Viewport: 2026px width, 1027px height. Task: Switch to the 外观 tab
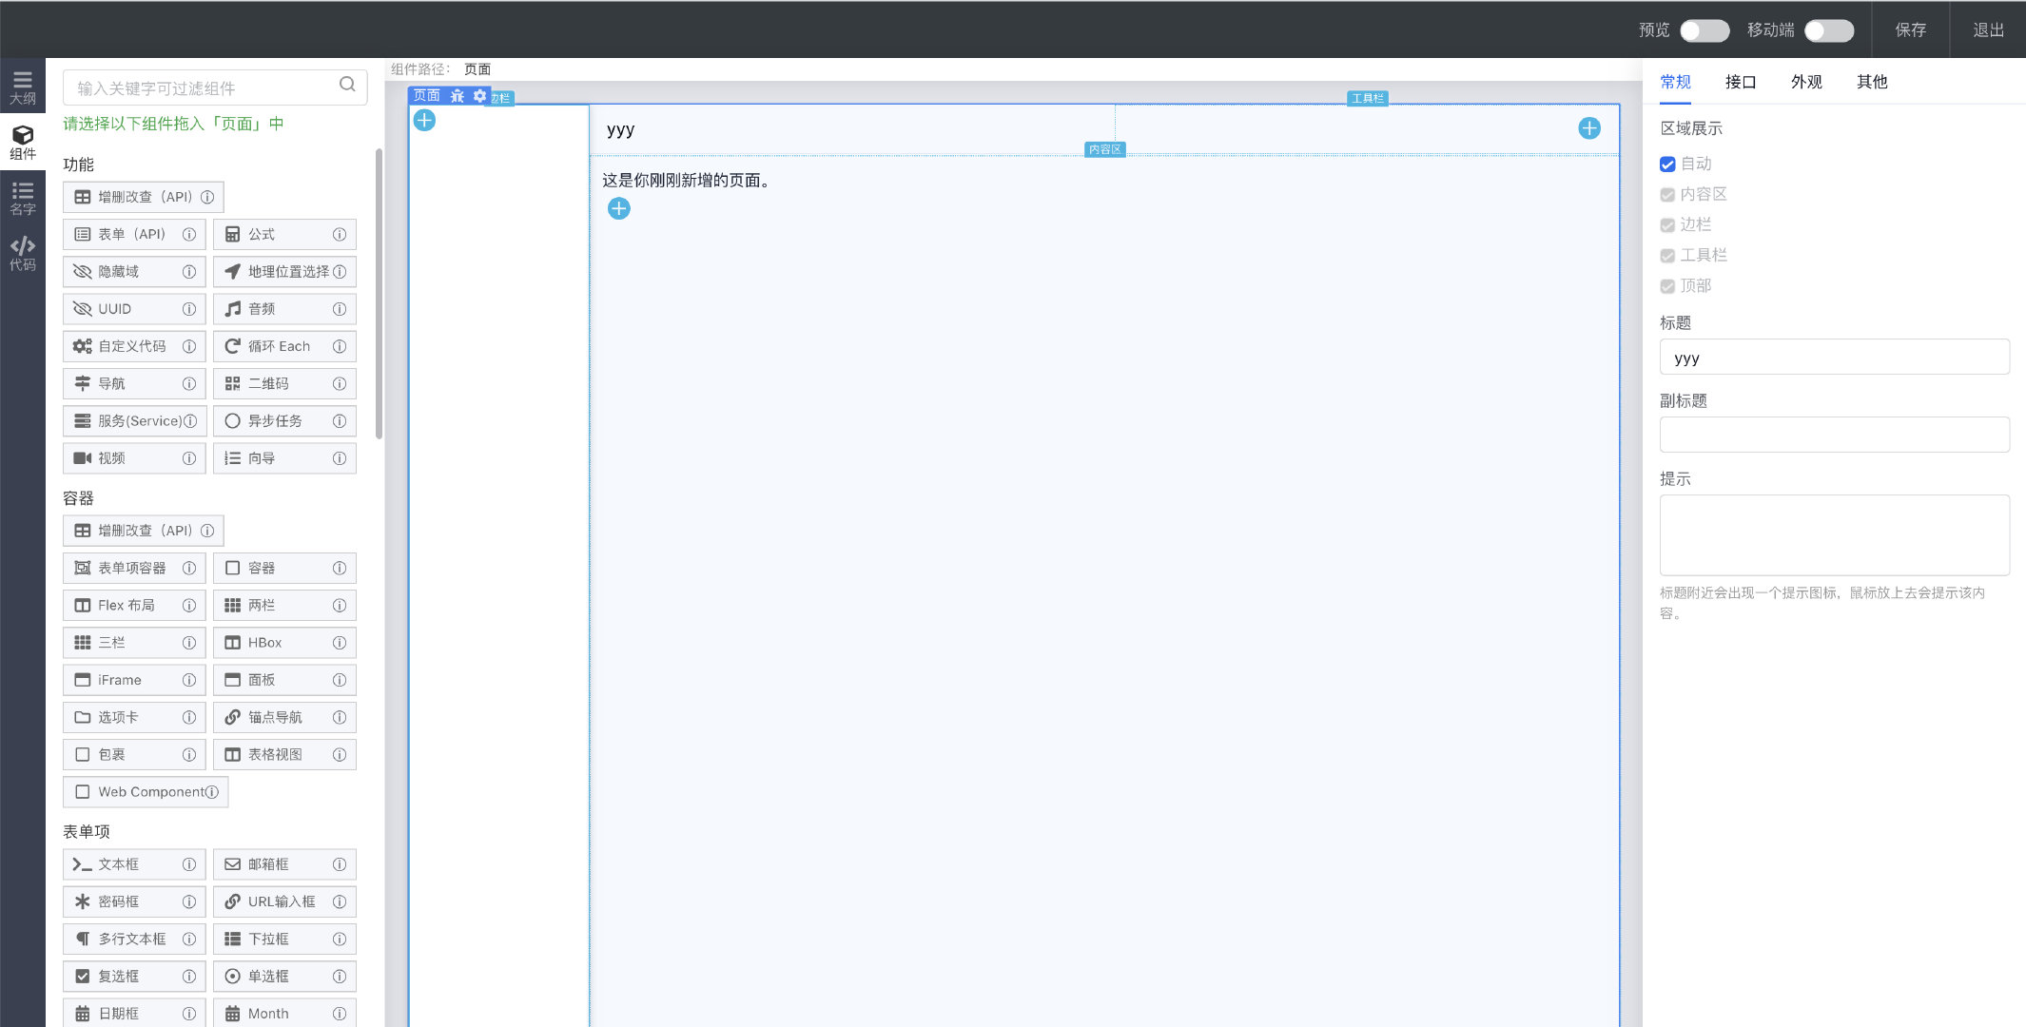pyautogui.click(x=1805, y=82)
